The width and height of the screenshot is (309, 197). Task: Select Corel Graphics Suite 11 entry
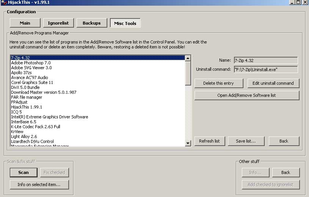coord(98,82)
